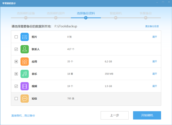The image size is (172, 125).
Task: Expand the Photos row via 展开
Action: tap(154, 37)
